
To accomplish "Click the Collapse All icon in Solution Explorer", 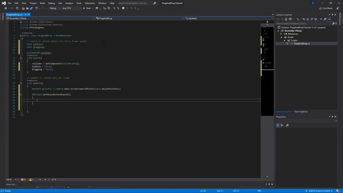I will (x=312, y=19).
